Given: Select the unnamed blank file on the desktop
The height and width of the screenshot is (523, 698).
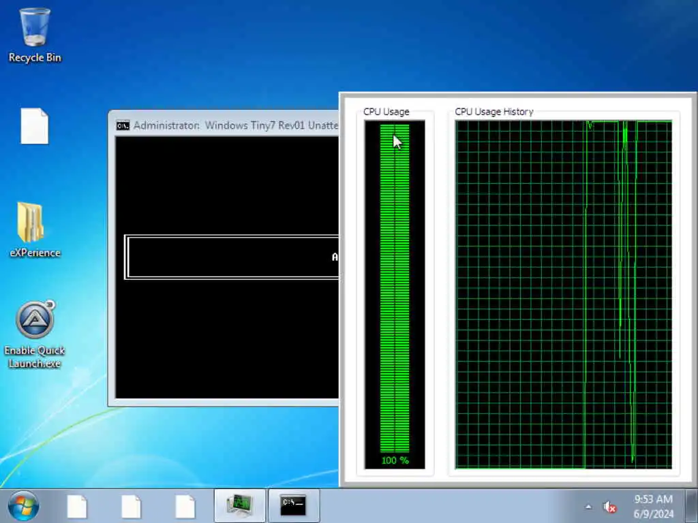Looking at the screenshot, I should (35, 126).
